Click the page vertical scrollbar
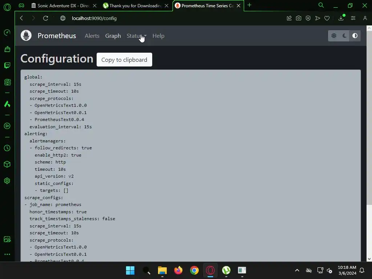Screen dimensions: 372x279 coord(369,118)
